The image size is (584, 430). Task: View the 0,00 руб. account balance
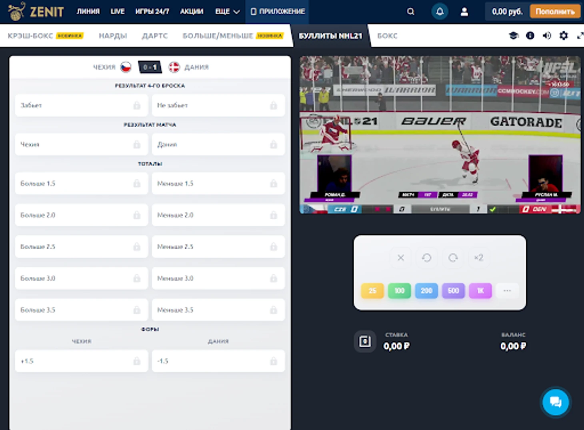[507, 12]
